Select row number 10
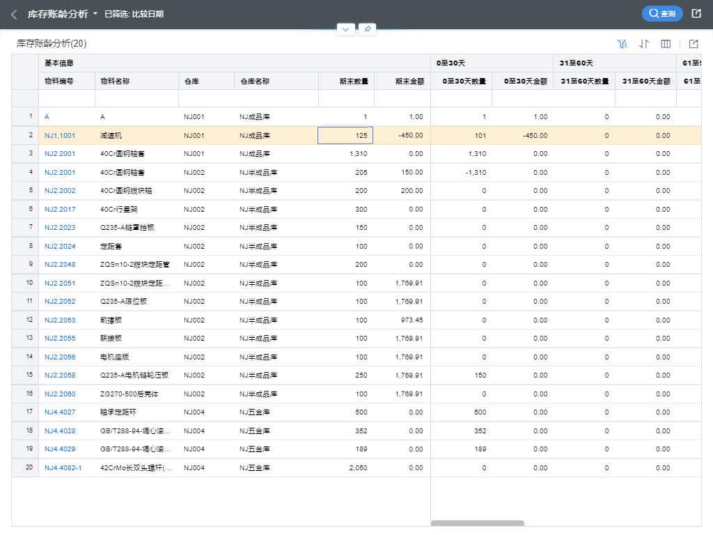 tap(26, 283)
